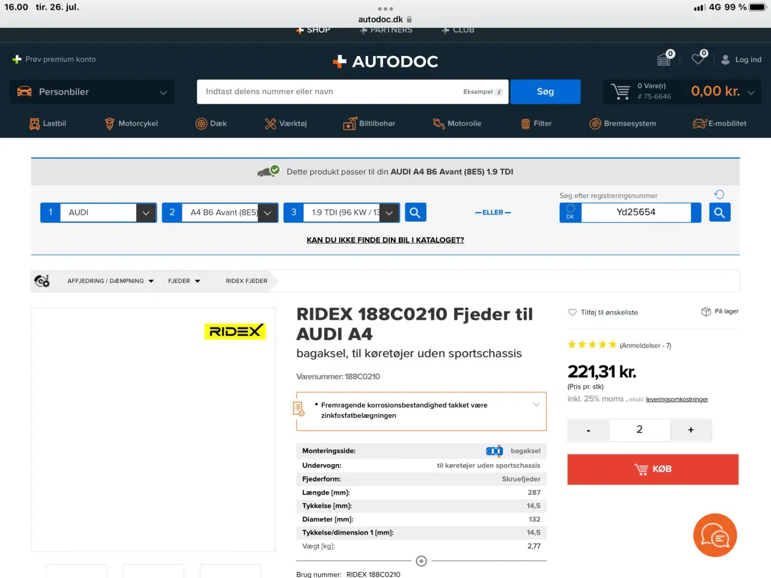Expand more specifications plus icon
Screen dimensions: 771x578
pyautogui.click(x=422, y=561)
